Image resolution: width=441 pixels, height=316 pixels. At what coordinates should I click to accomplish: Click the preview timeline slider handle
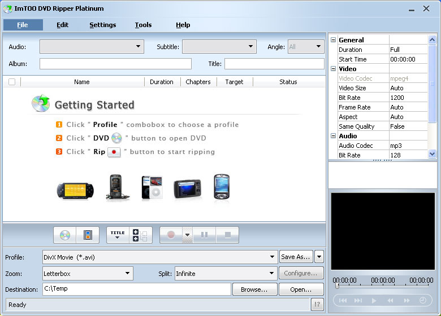(x=338, y=286)
